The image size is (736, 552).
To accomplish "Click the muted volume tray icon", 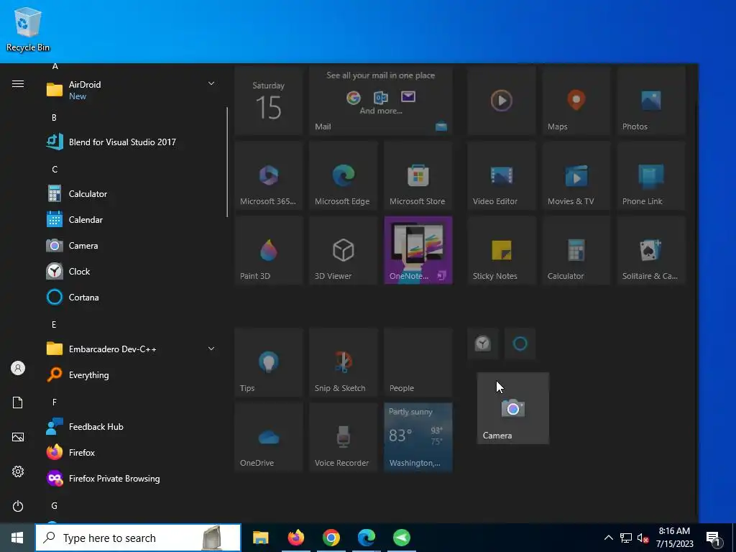I will point(643,538).
